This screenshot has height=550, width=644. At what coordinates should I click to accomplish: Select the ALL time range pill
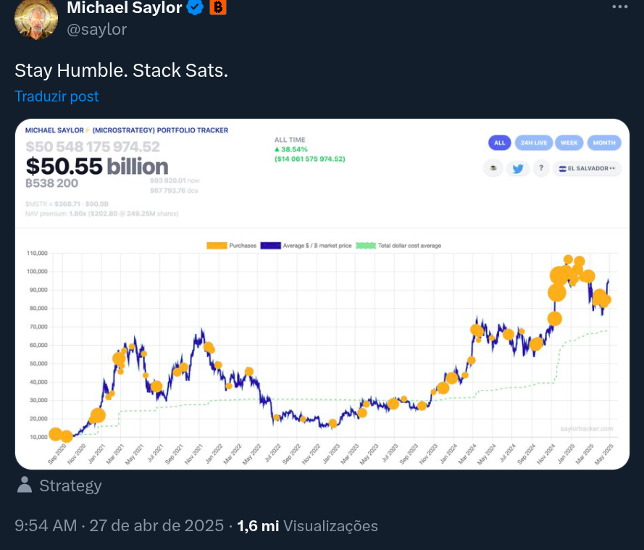pyautogui.click(x=499, y=143)
